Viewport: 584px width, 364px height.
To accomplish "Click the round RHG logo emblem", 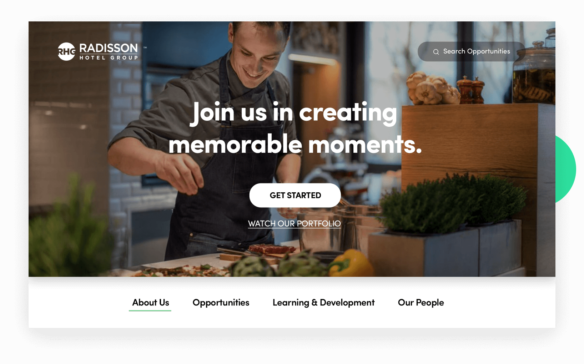I will tap(66, 51).
